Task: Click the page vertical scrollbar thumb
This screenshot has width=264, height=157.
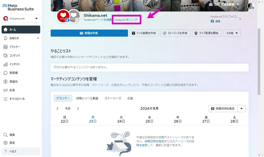Action: pyautogui.click(x=259, y=62)
